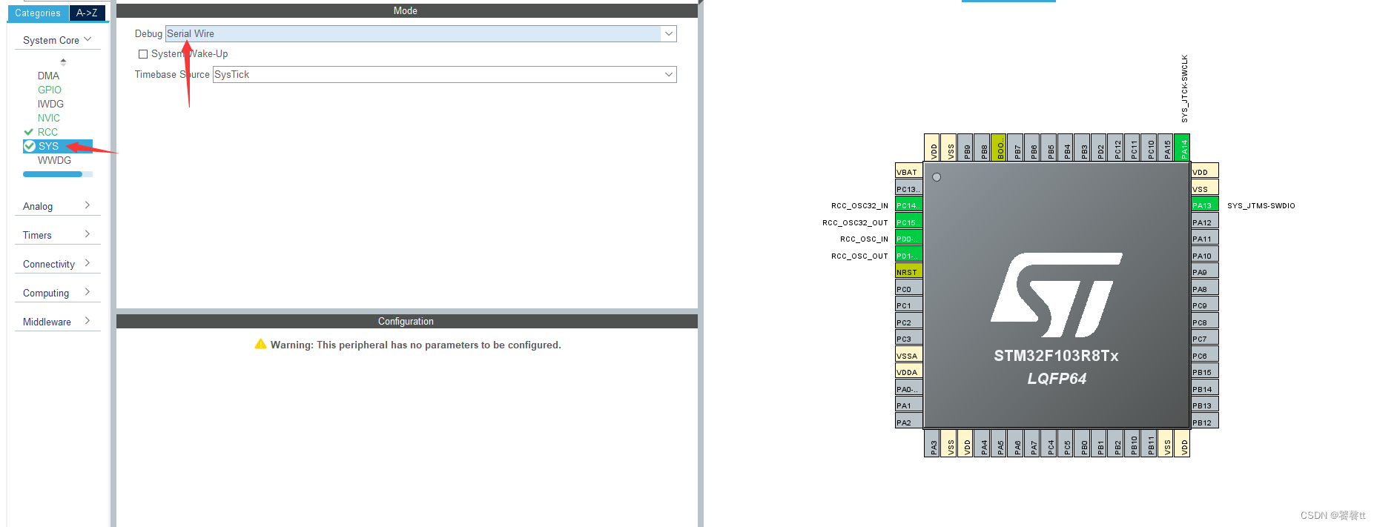Click pin PA14 on the chip
Image resolution: width=1377 pixels, height=527 pixels.
click(1183, 148)
